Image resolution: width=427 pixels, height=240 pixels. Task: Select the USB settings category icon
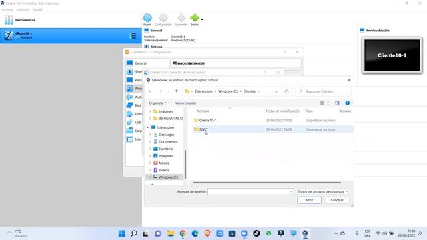(130, 122)
